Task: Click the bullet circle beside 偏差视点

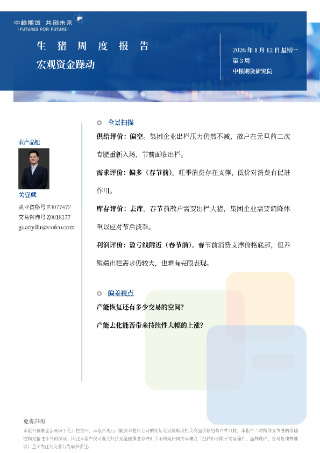Action: 99,294
